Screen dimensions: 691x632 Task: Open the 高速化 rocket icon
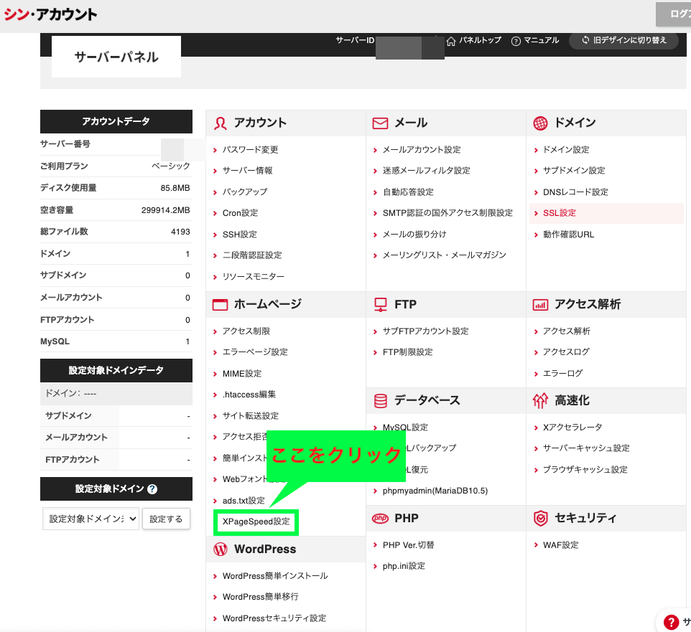[x=539, y=400]
